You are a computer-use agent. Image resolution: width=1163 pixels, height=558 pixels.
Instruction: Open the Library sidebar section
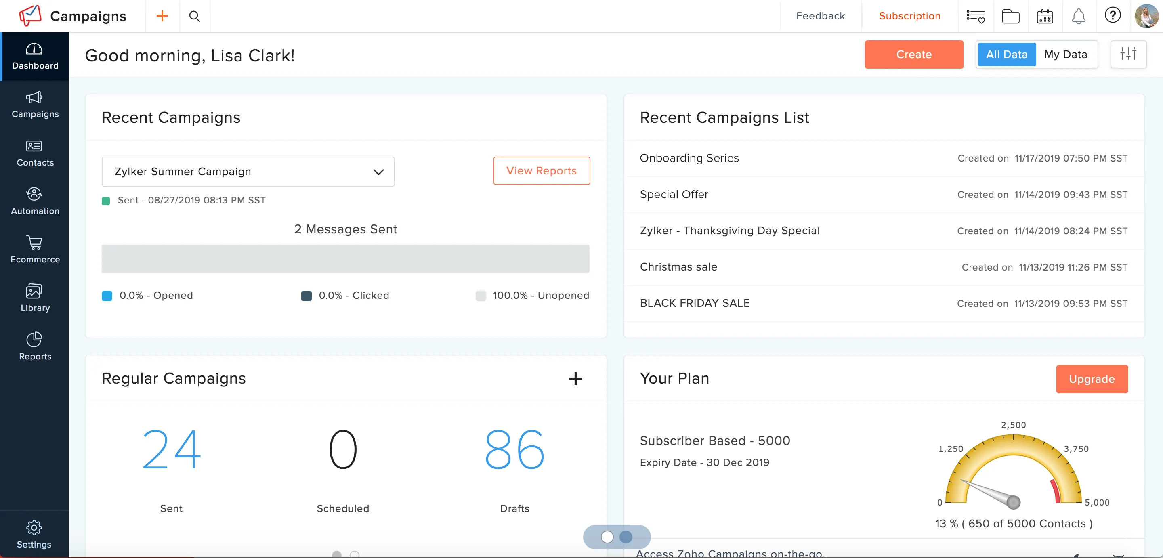pyautogui.click(x=35, y=298)
